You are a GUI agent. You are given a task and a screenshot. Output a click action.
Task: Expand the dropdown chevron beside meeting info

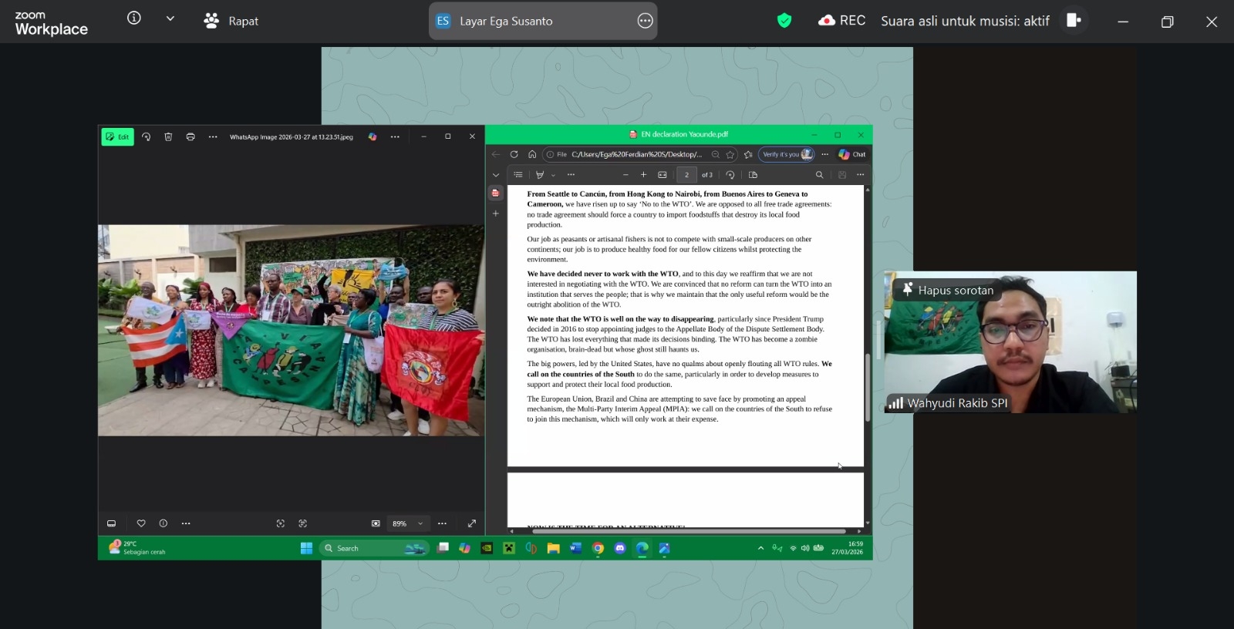tap(170, 18)
